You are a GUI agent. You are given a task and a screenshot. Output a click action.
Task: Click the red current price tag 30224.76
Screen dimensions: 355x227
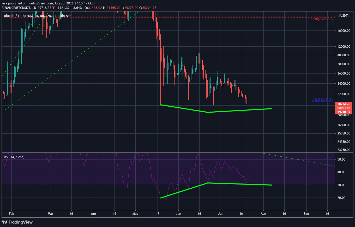343,104
